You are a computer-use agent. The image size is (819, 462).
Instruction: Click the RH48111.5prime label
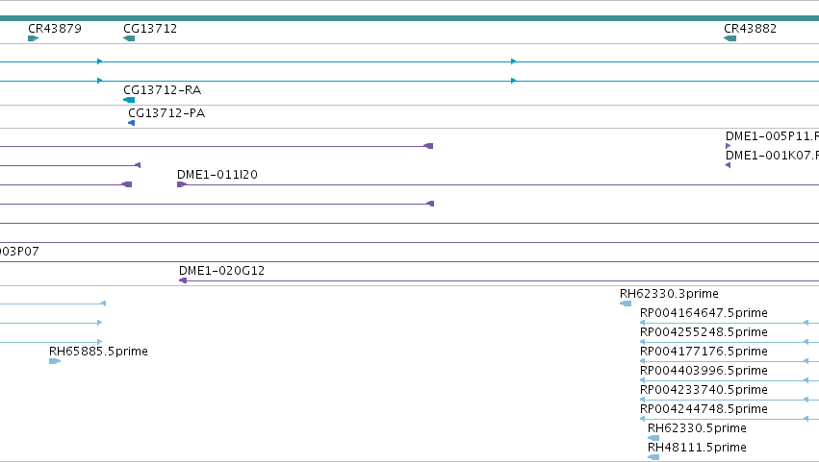[698, 448]
